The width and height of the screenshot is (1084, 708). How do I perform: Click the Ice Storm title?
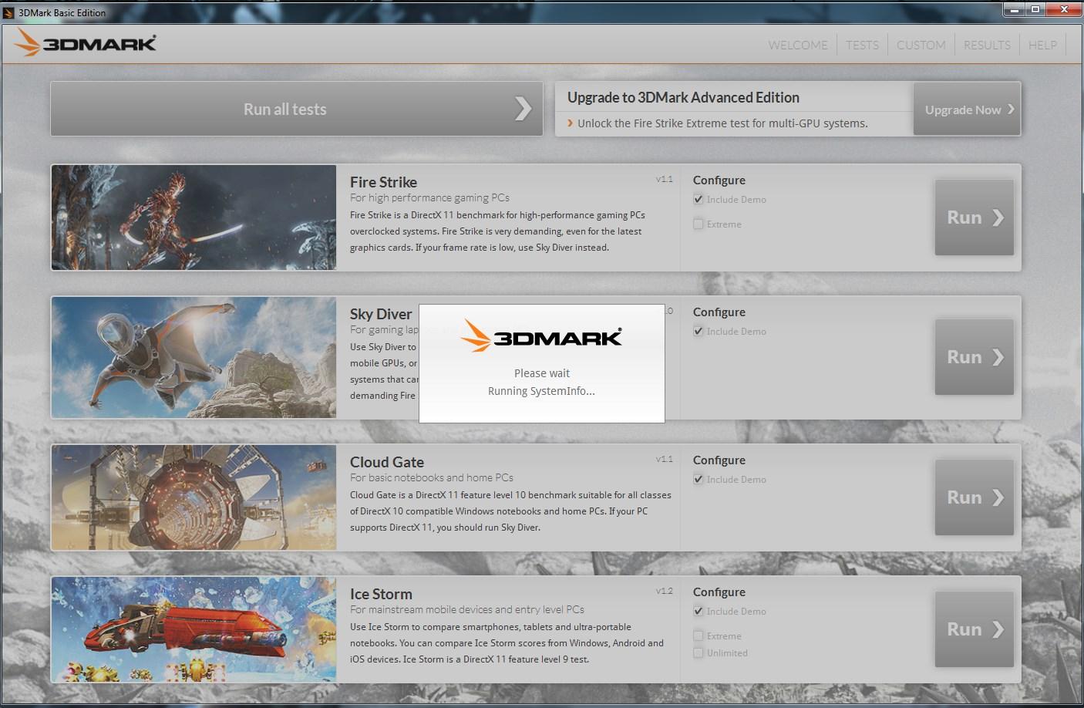pyautogui.click(x=381, y=594)
